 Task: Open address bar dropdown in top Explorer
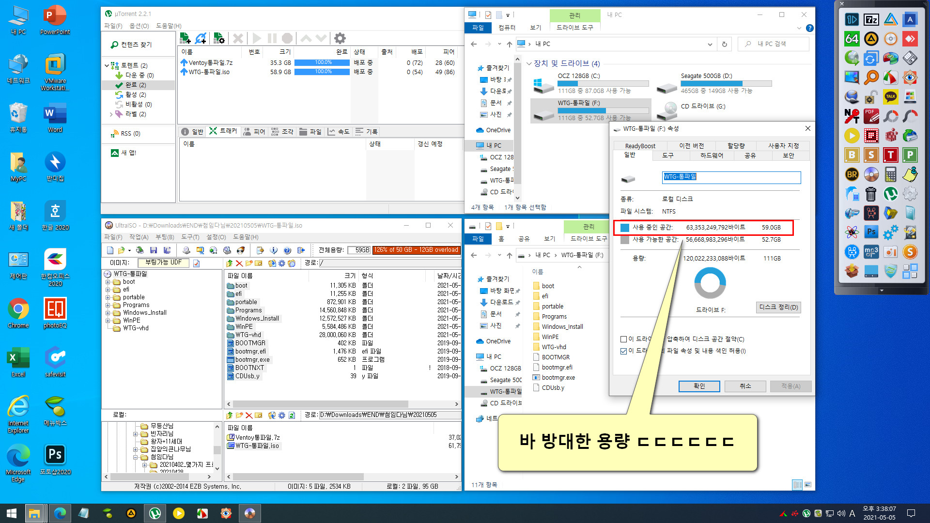[710, 44]
